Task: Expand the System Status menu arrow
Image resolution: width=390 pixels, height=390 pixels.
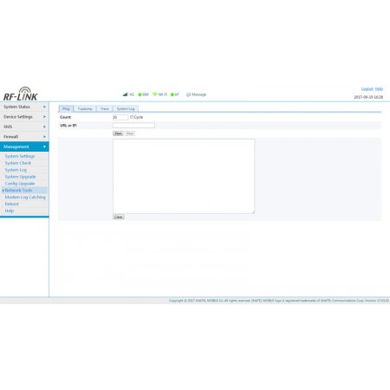Action: [44, 107]
